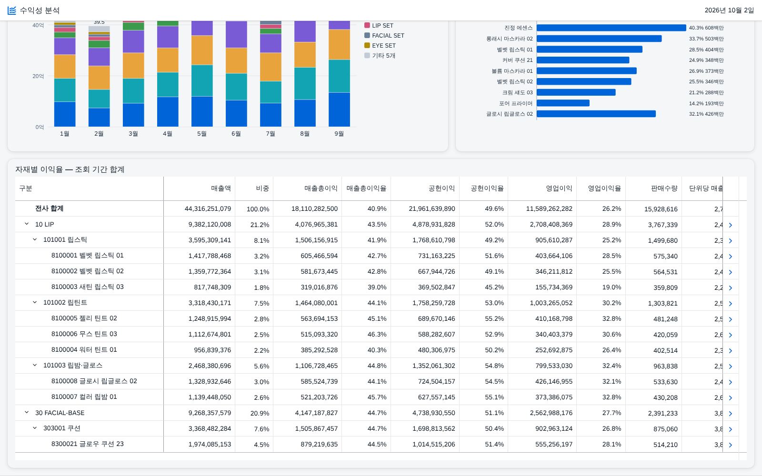762x476 pixels.
Task: Open detail arrow for 벨벳 립스틱 01 row
Action: click(x=731, y=257)
